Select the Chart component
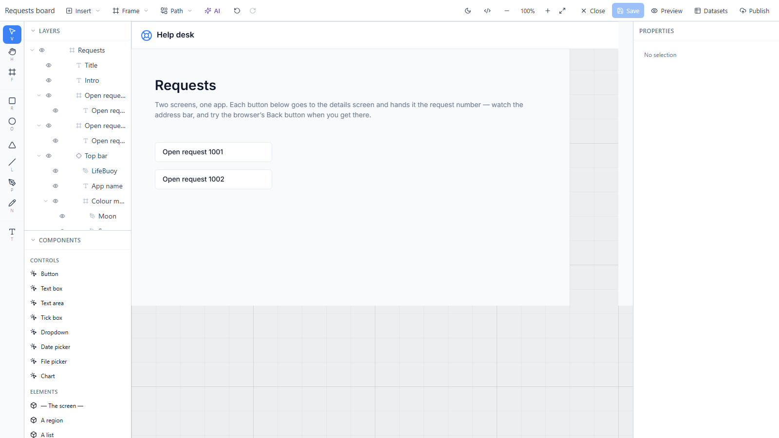The image size is (779, 438). [77, 376]
